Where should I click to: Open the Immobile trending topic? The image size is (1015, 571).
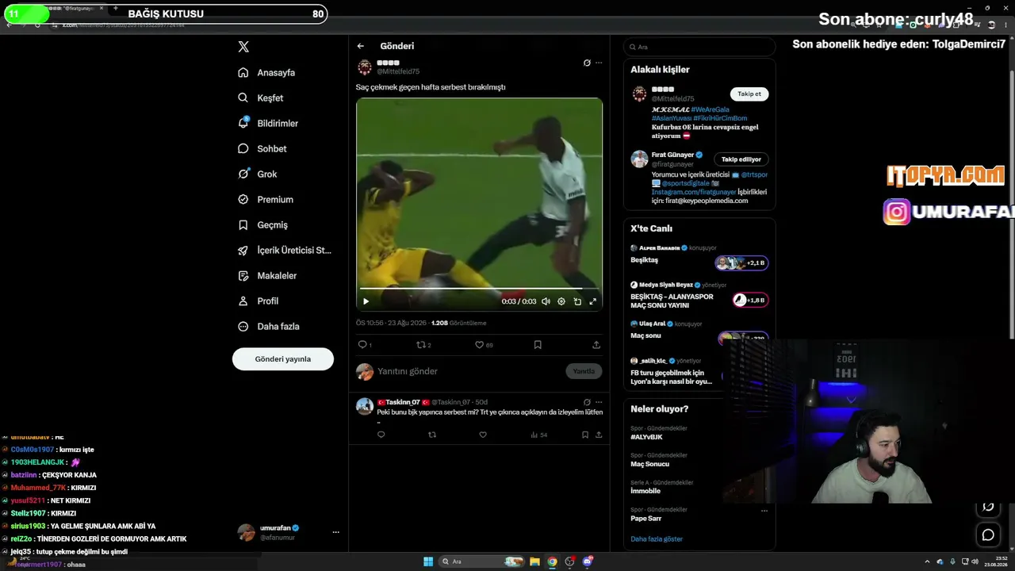click(645, 491)
